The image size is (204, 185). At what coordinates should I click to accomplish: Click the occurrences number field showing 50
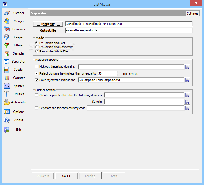(107, 73)
